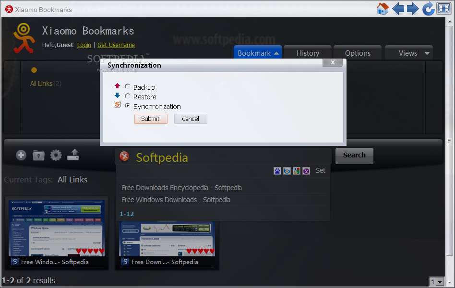Submit the synchronization dialog
This screenshot has height=288, width=455.
coord(151,119)
